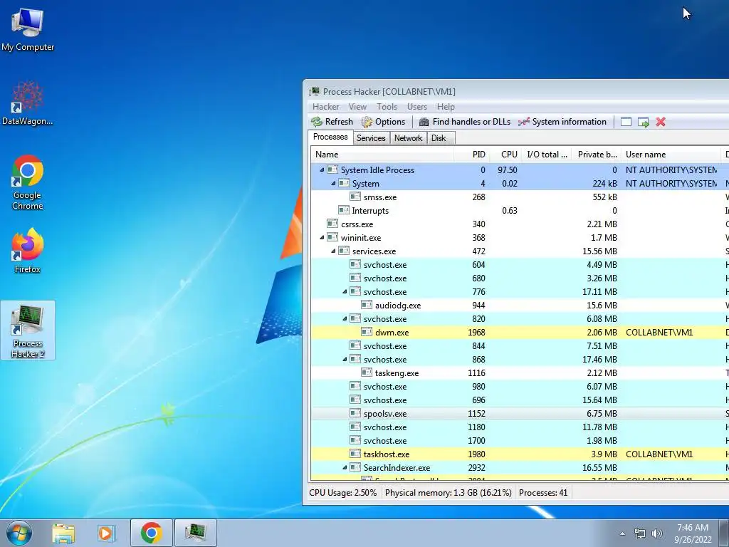Select the dwm.exe process
Viewport: 729px width, 547px height.
click(520, 333)
